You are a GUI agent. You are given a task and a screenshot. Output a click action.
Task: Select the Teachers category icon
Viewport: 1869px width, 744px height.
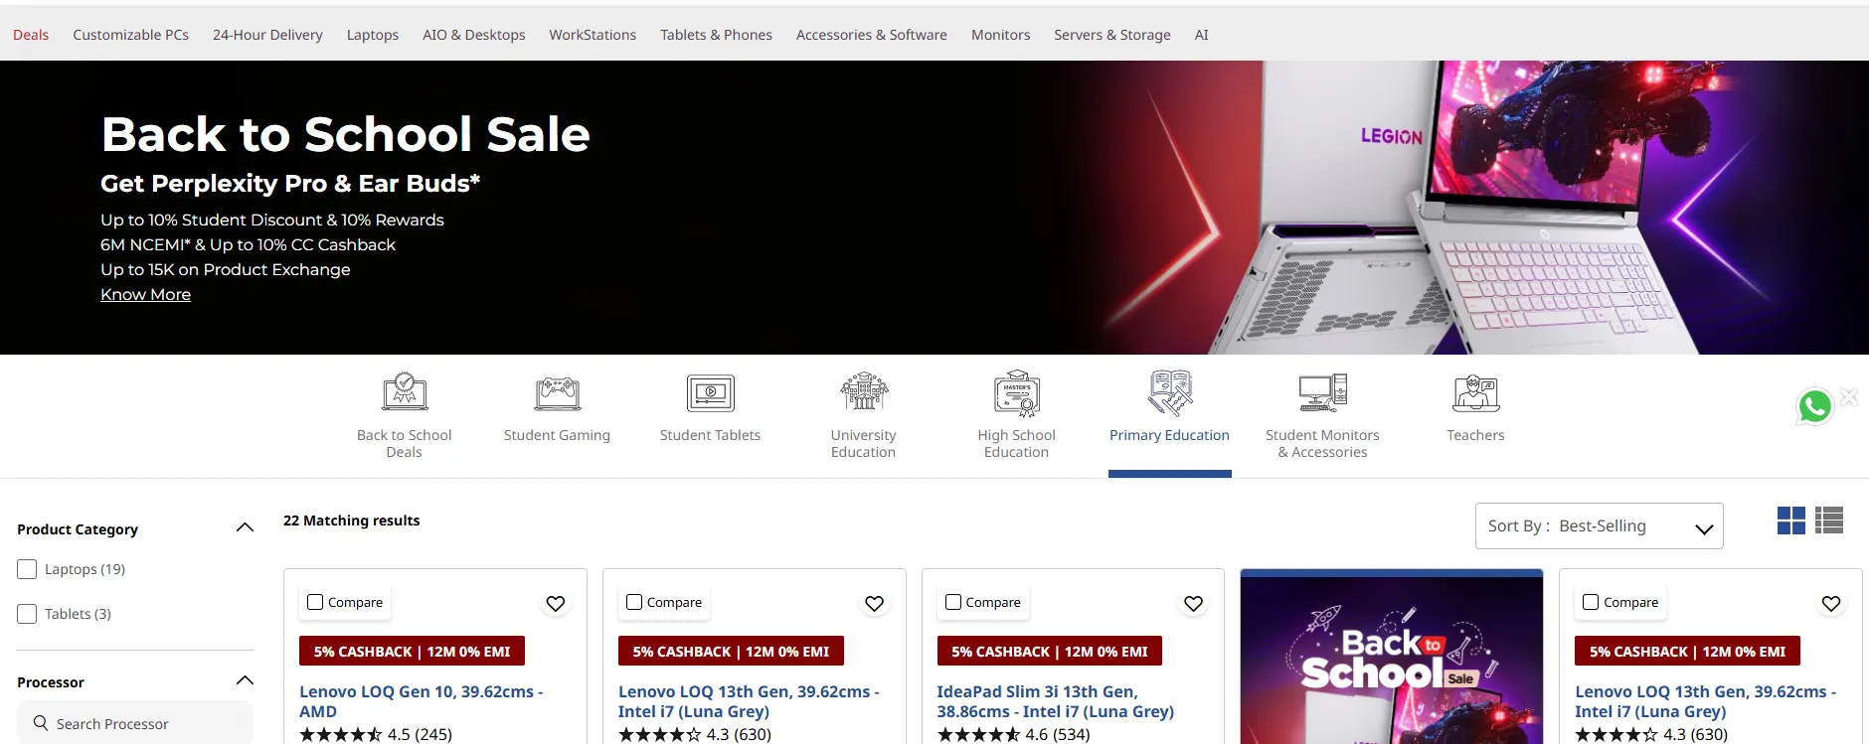(1476, 393)
